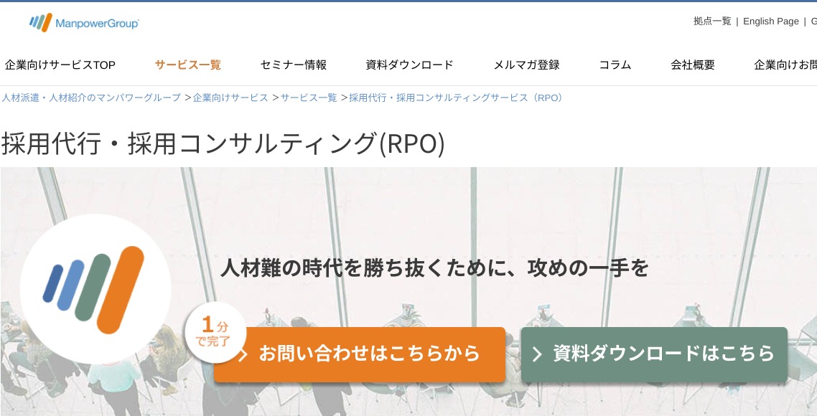Viewport: 817px width, 416px height.
Task: Click breadcrumb 企業向けサービス
Action: 230,98
